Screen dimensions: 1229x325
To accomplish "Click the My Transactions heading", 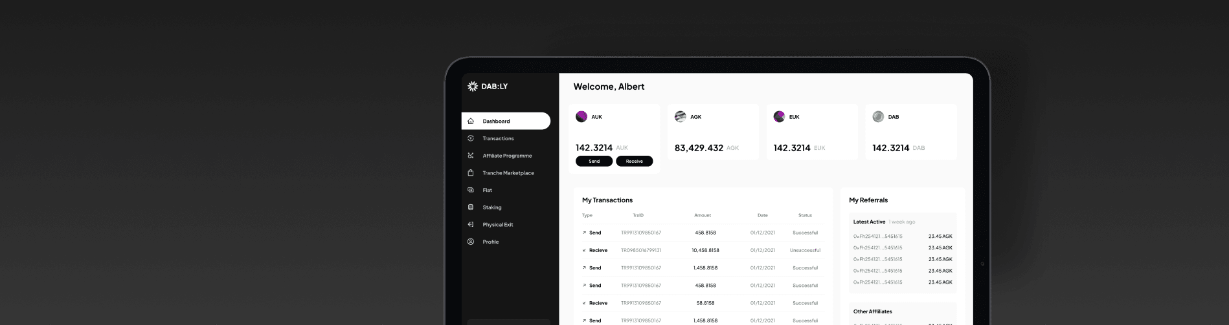I will [x=607, y=200].
